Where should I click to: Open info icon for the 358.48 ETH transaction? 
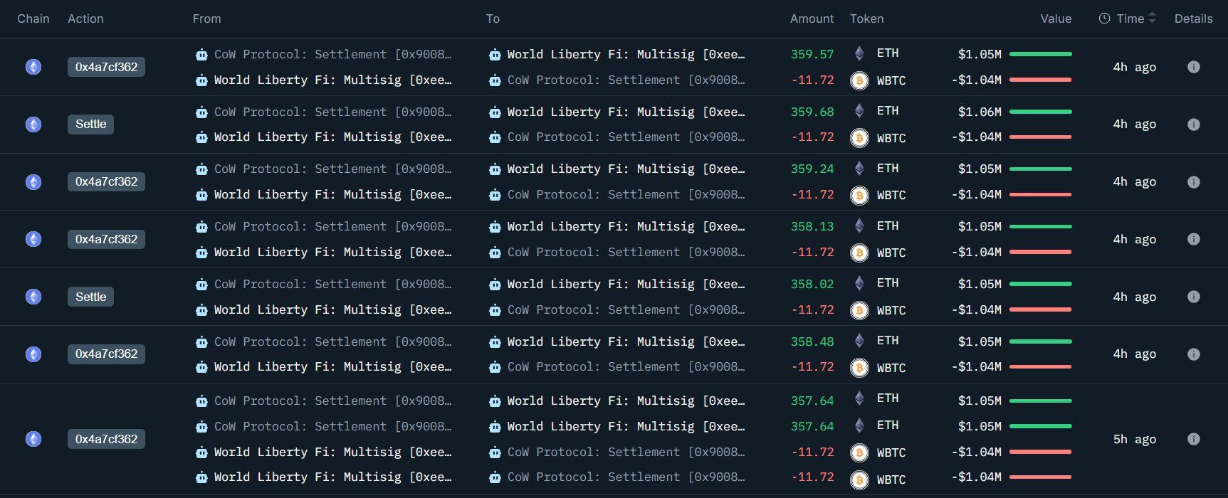point(1194,354)
